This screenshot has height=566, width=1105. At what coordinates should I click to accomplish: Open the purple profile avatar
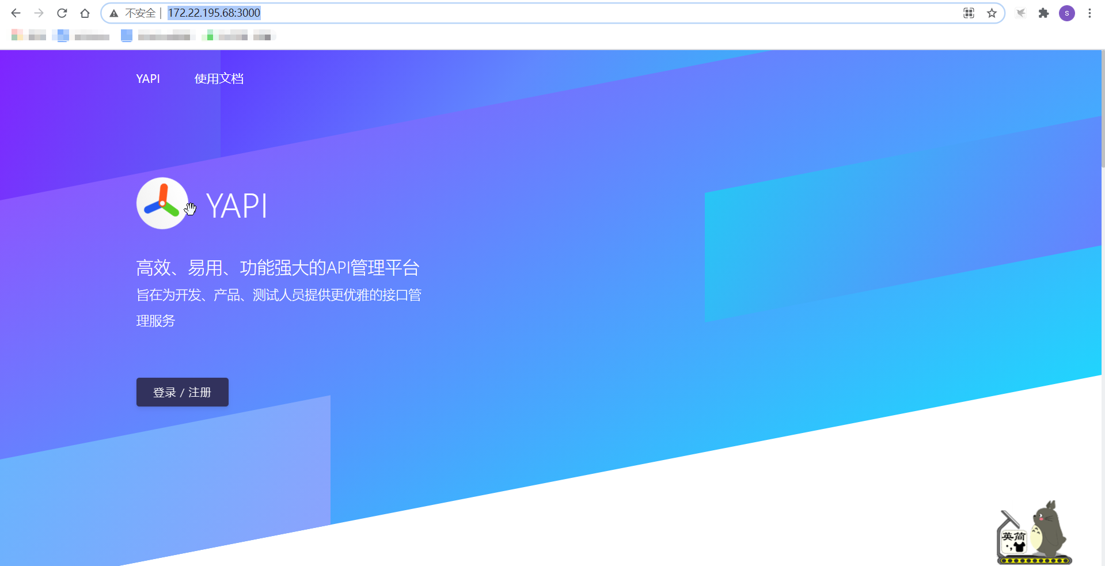[1067, 13]
